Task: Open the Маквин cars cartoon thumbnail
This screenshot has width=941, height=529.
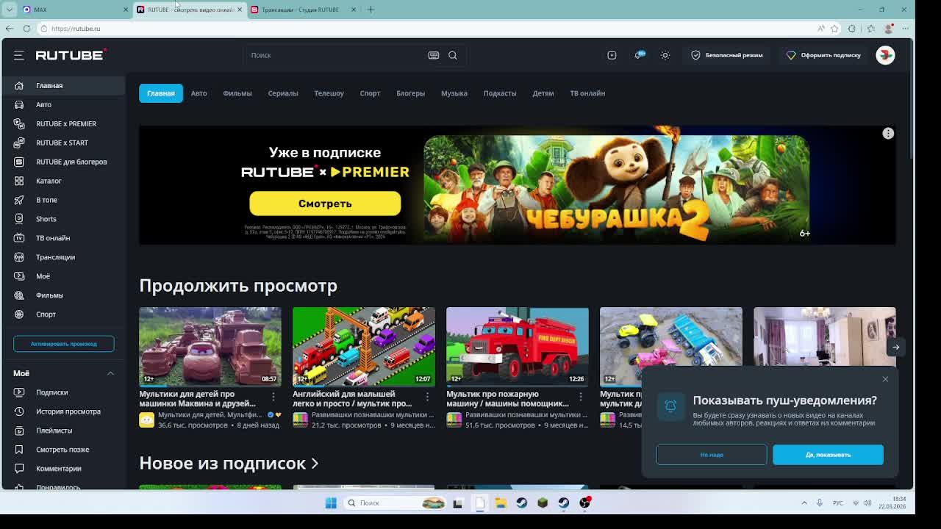Action: point(210,346)
